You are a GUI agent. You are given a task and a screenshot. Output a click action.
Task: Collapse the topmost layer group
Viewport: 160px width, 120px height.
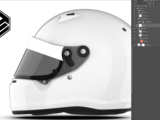click(x=136, y=8)
